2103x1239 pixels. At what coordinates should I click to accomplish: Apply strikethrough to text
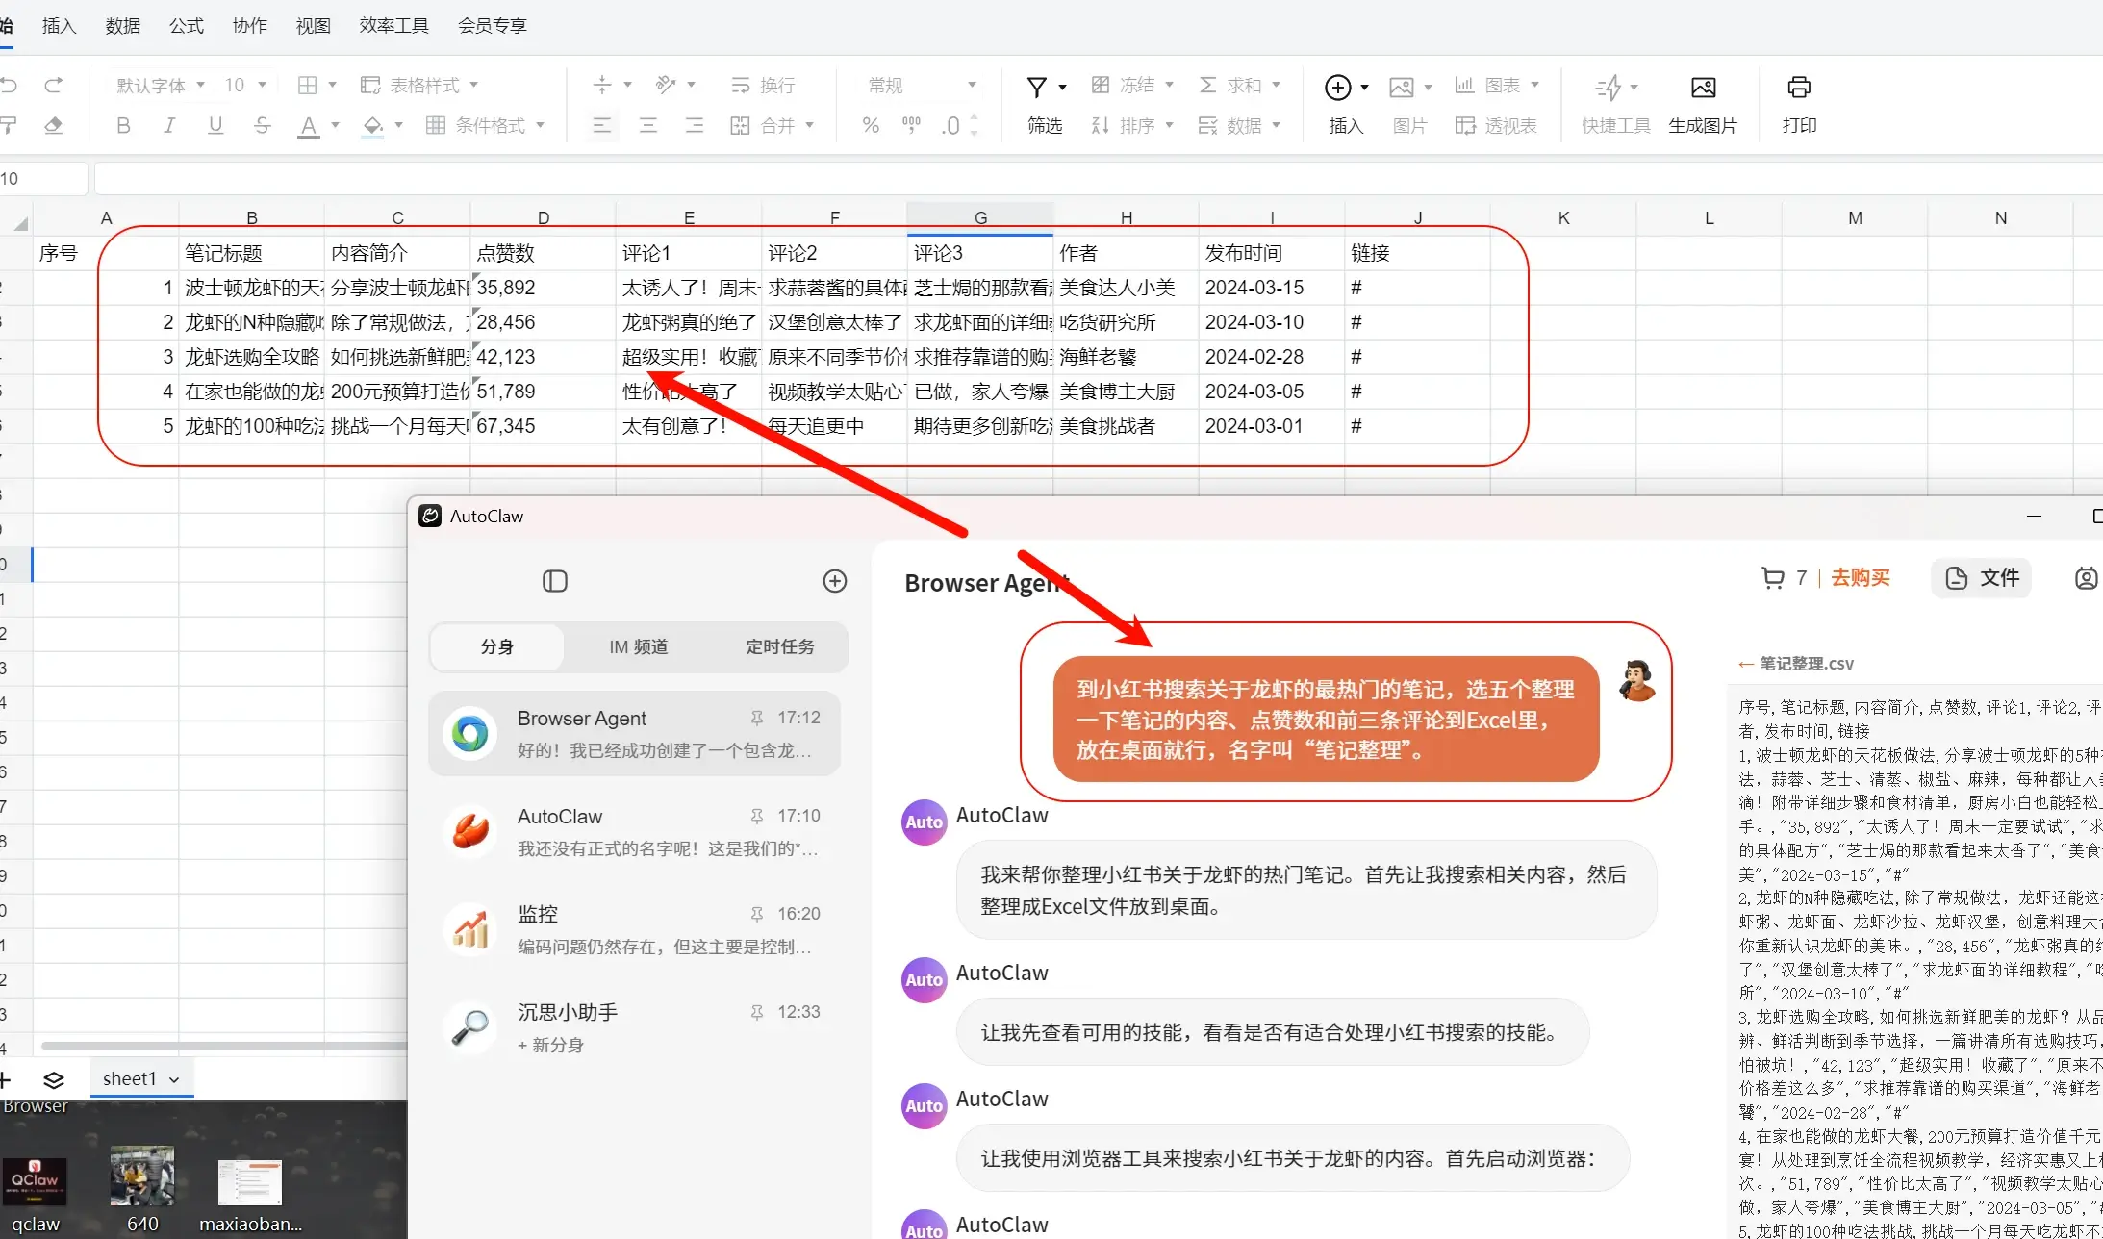(x=262, y=125)
